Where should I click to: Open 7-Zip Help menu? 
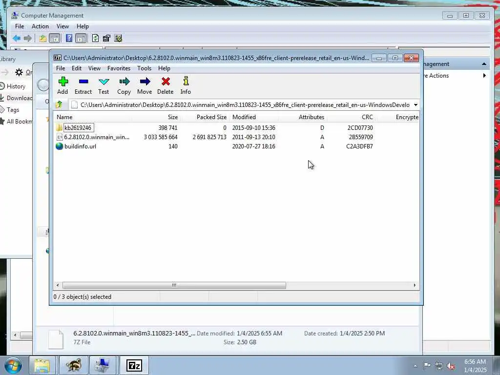164,68
